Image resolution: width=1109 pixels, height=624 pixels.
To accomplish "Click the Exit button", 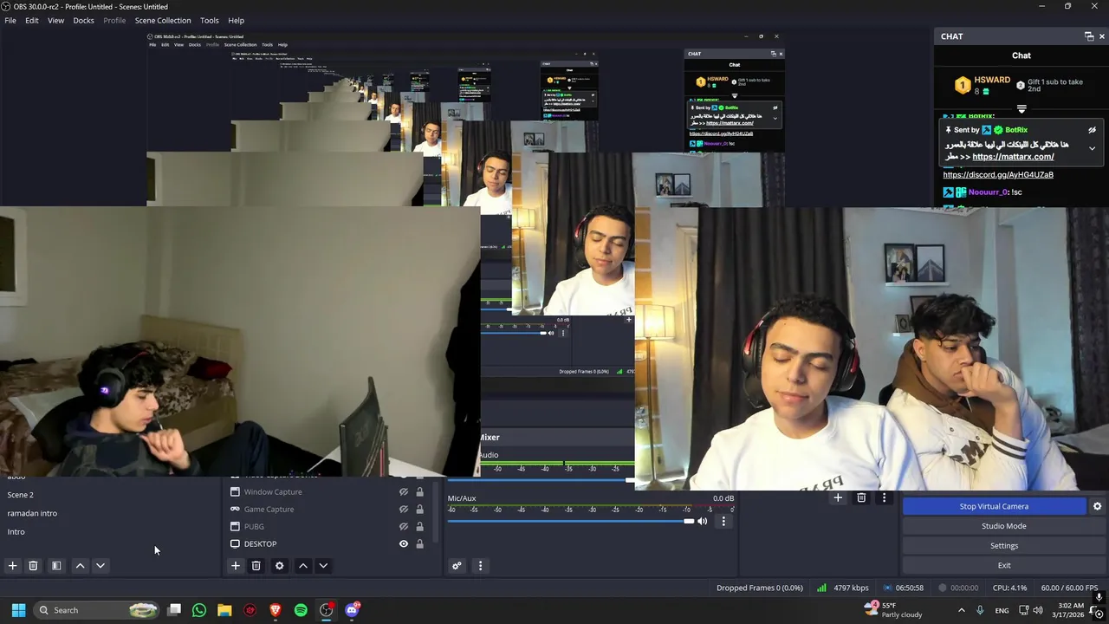I will pyautogui.click(x=1004, y=566).
